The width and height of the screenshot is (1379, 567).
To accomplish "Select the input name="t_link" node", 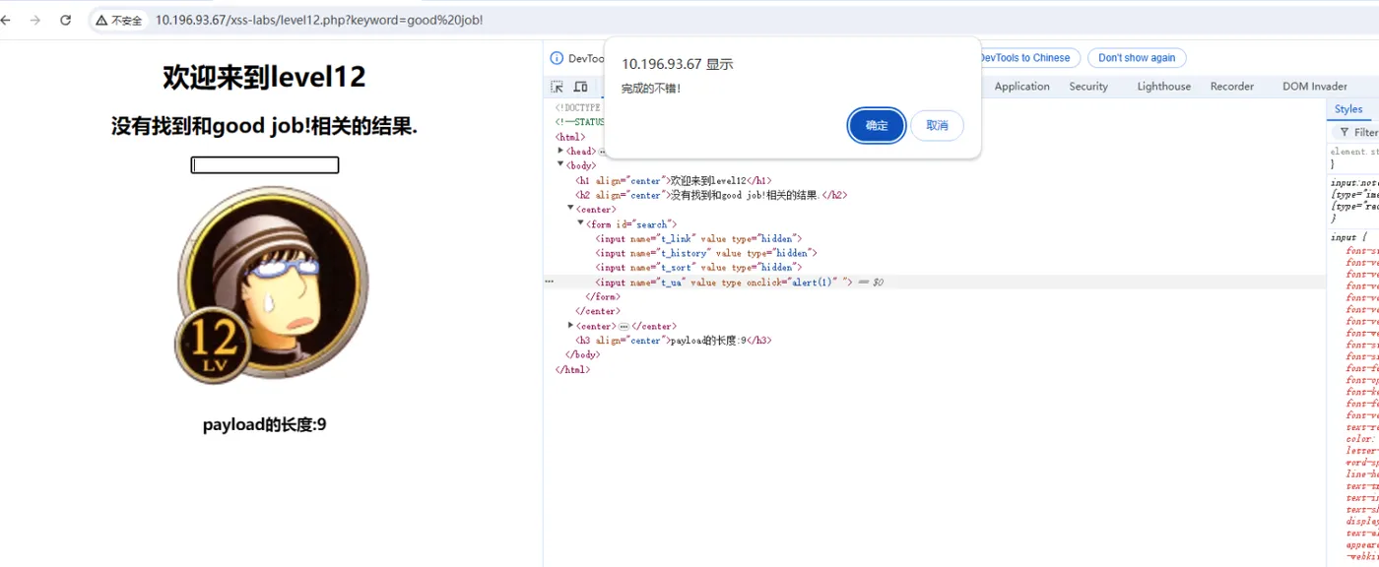I will click(698, 238).
